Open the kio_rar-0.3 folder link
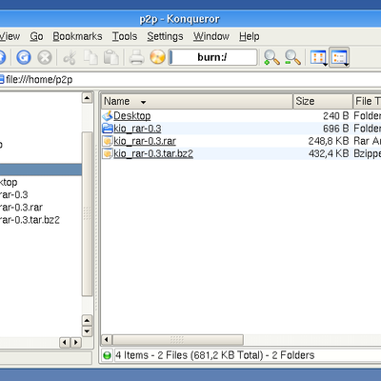 (x=137, y=129)
